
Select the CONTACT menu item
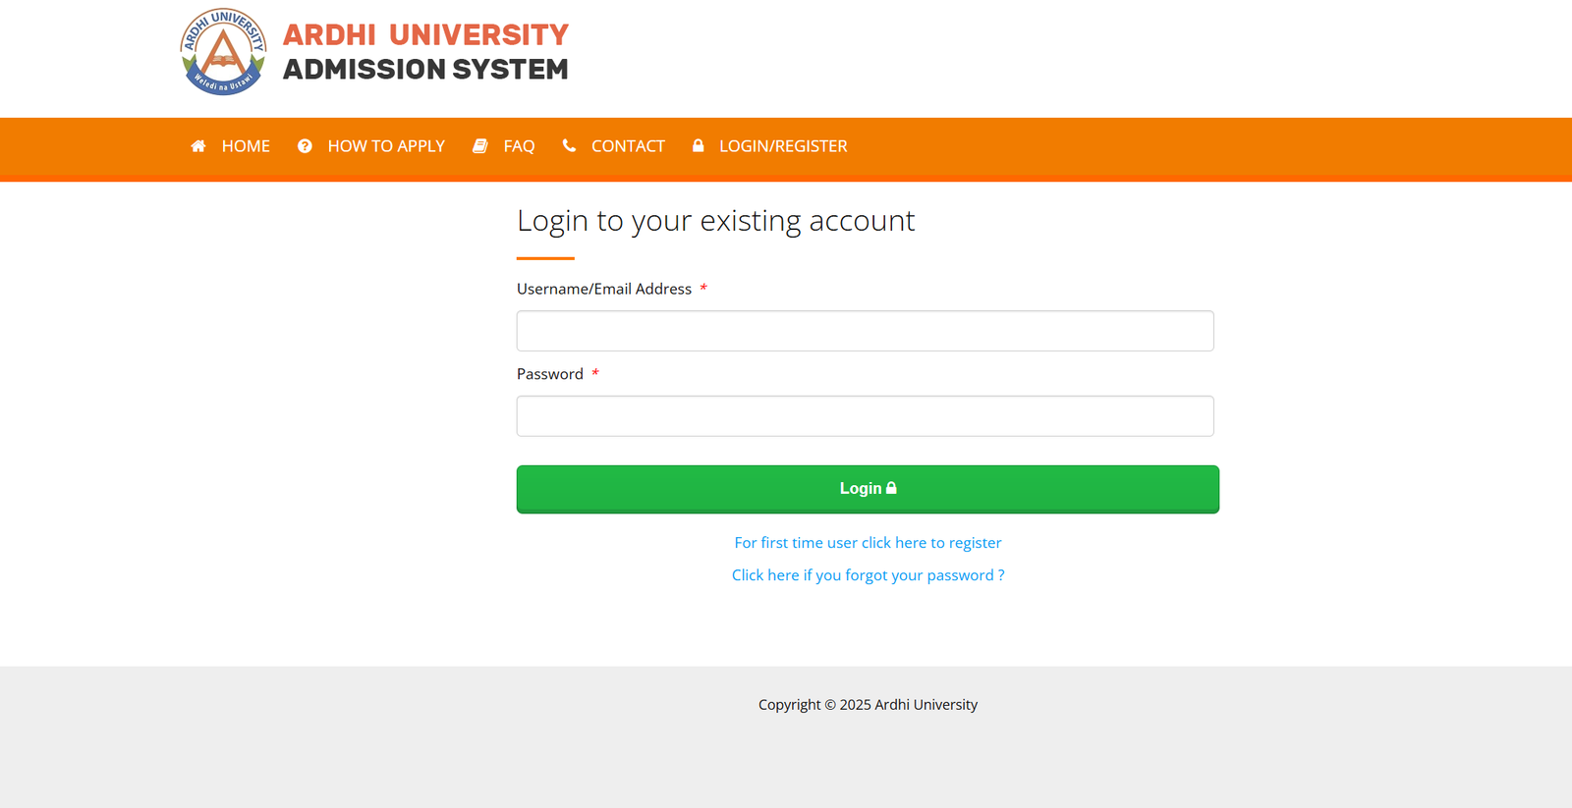628,146
